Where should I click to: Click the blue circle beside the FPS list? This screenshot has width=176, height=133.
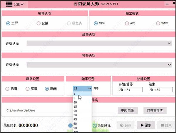[70, 125]
